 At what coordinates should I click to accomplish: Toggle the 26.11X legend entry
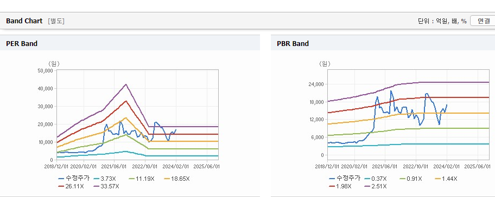click(x=71, y=186)
